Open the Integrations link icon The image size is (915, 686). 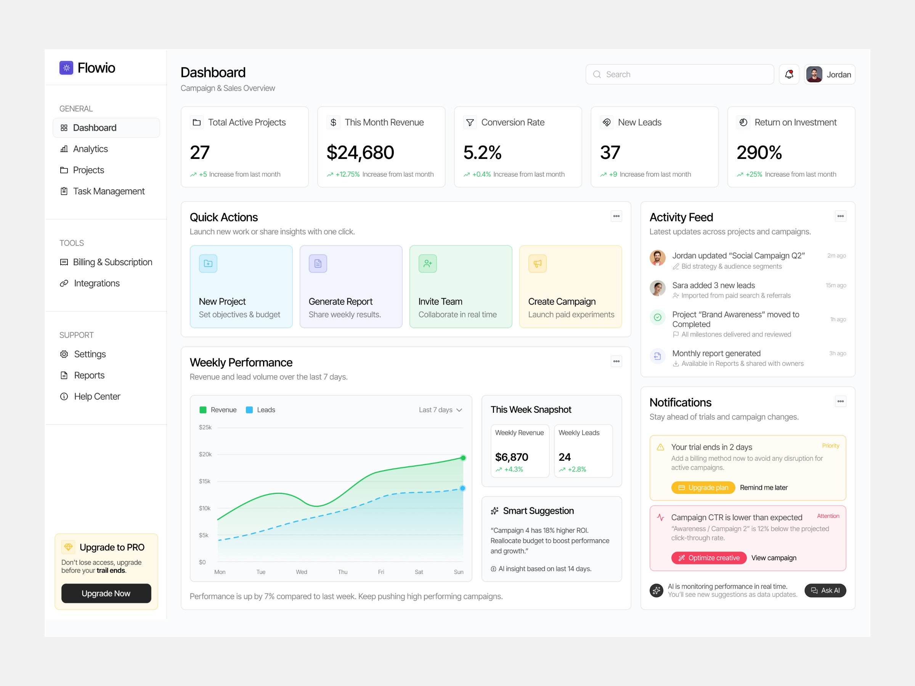[64, 283]
